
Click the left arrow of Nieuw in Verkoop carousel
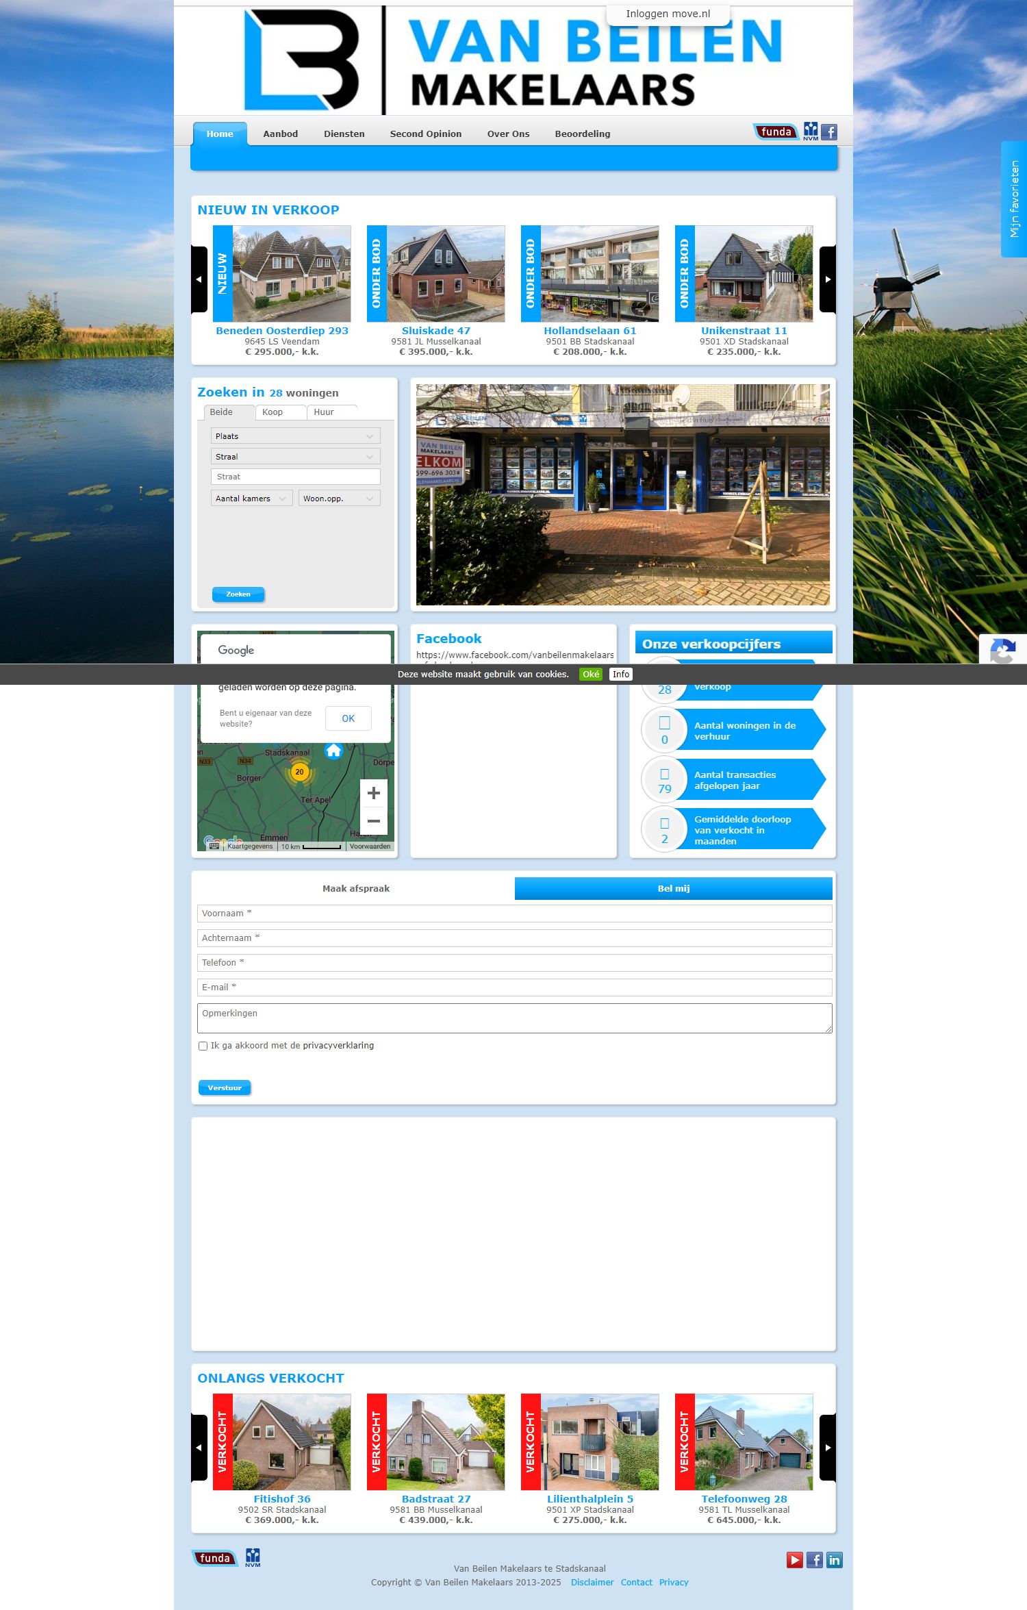199,279
